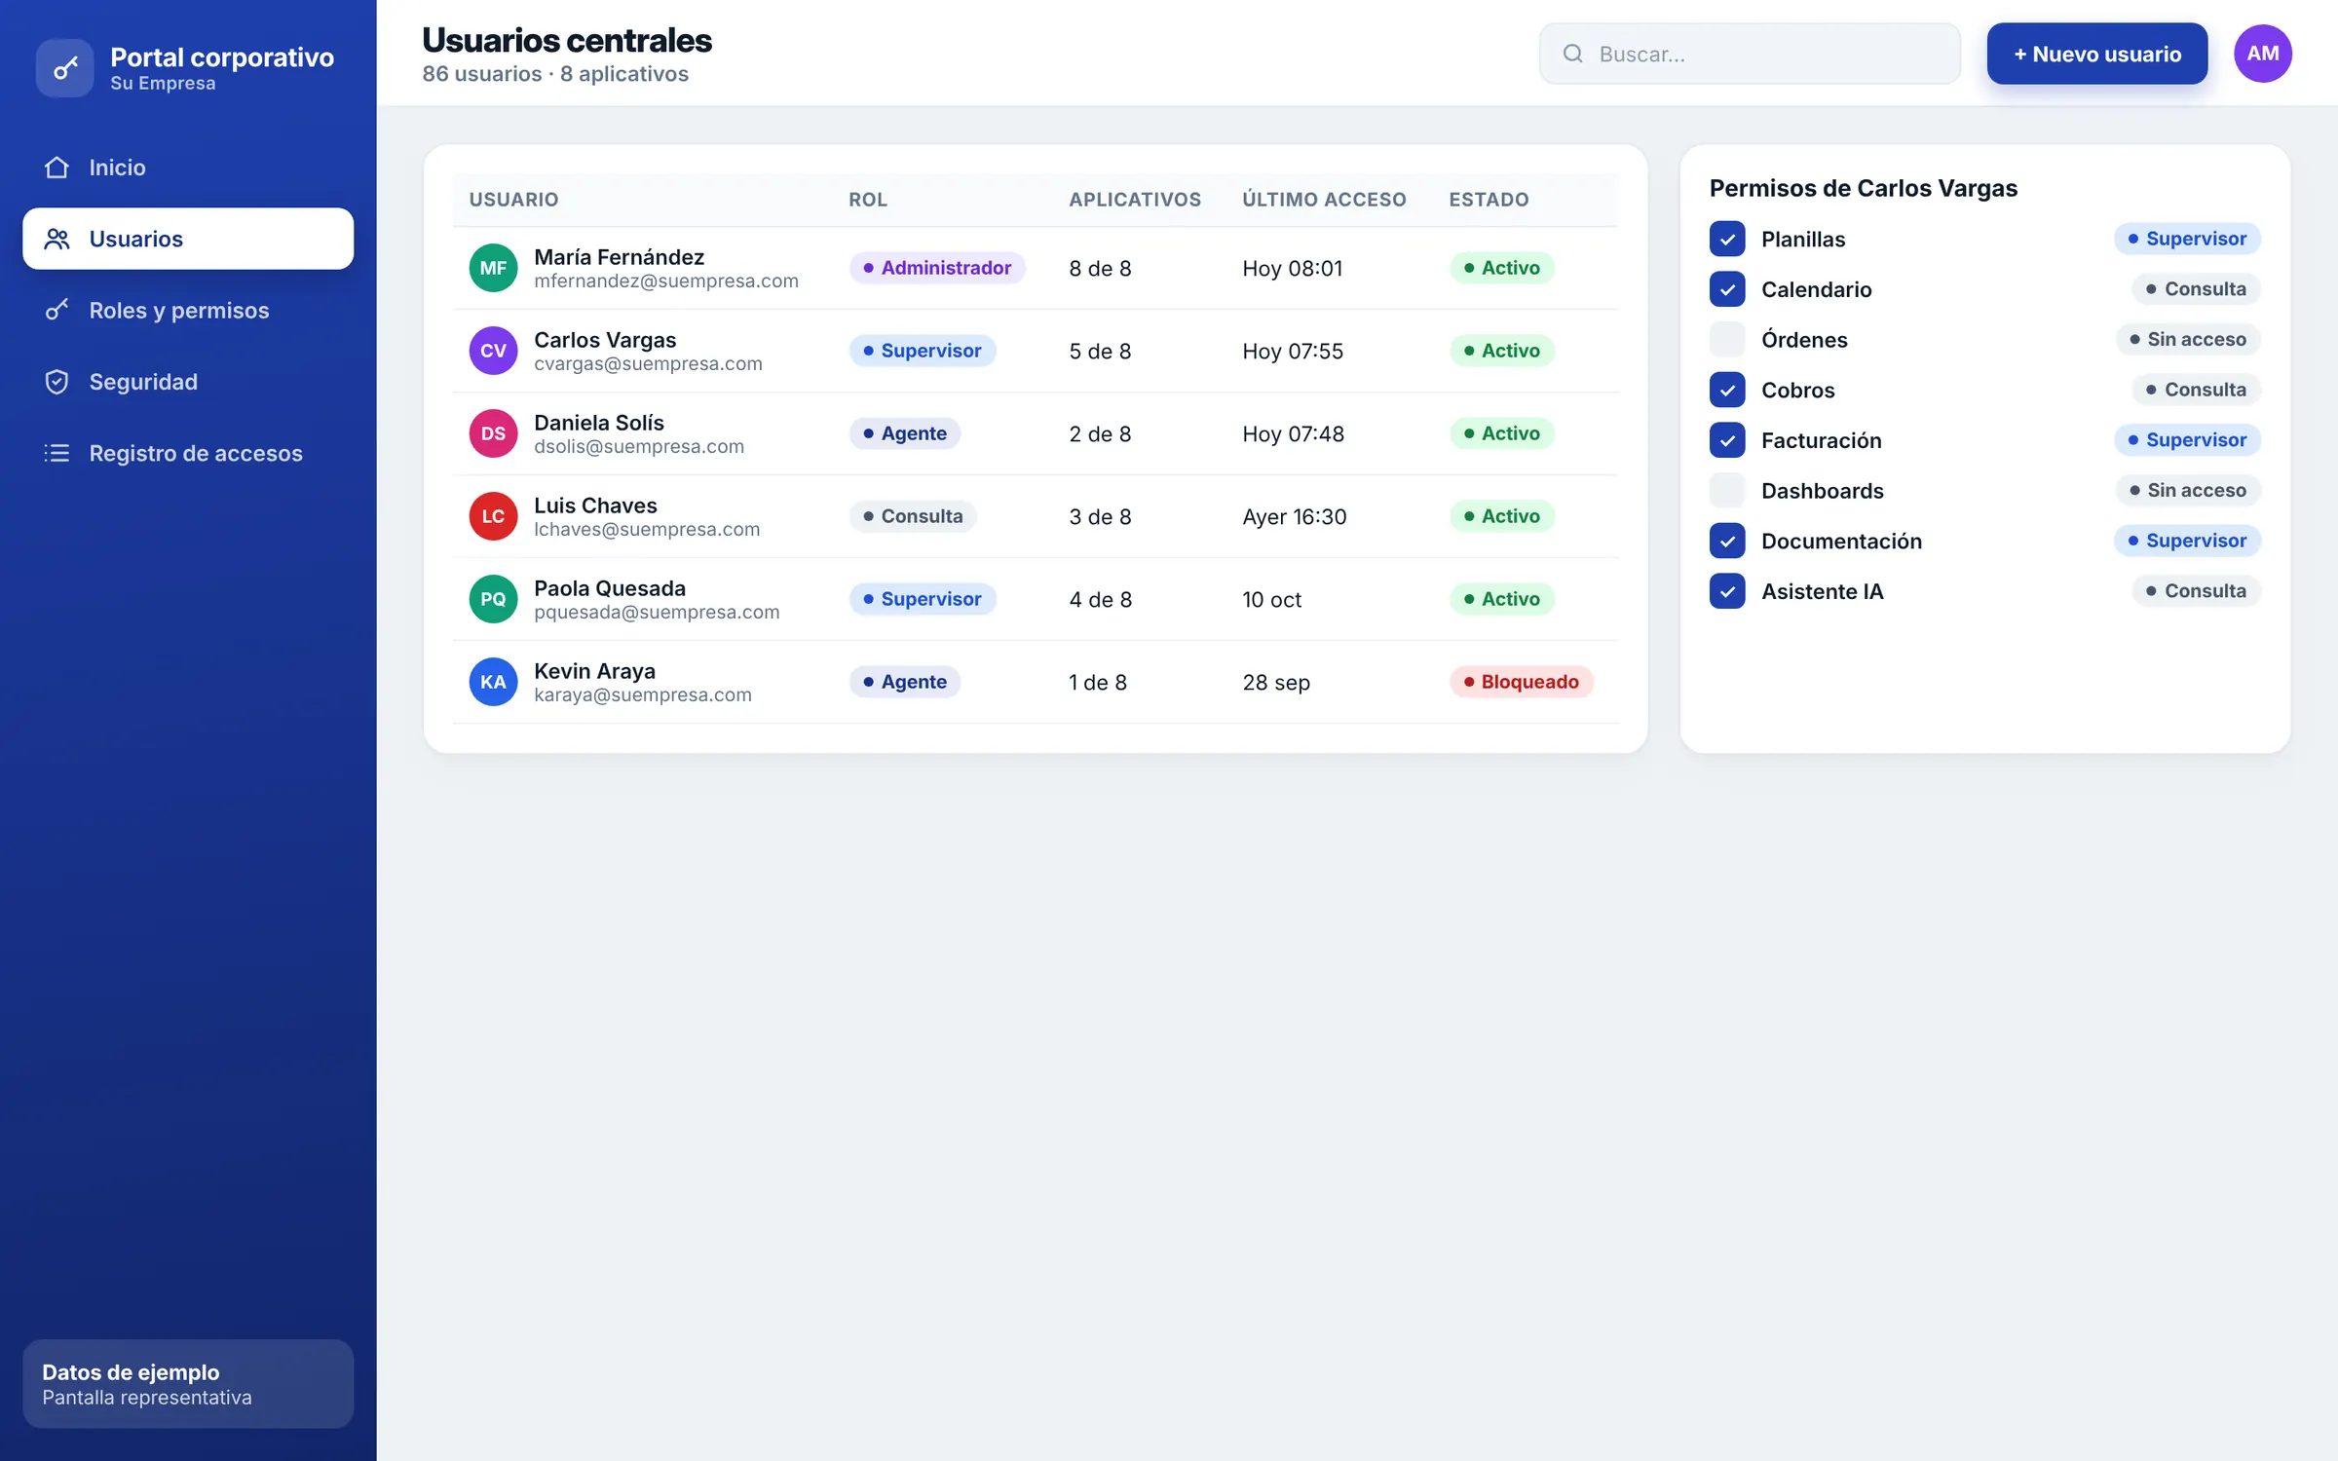Click Kevin Araya's KA avatar
This screenshot has width=2338, height=1461.
[493, 682]
